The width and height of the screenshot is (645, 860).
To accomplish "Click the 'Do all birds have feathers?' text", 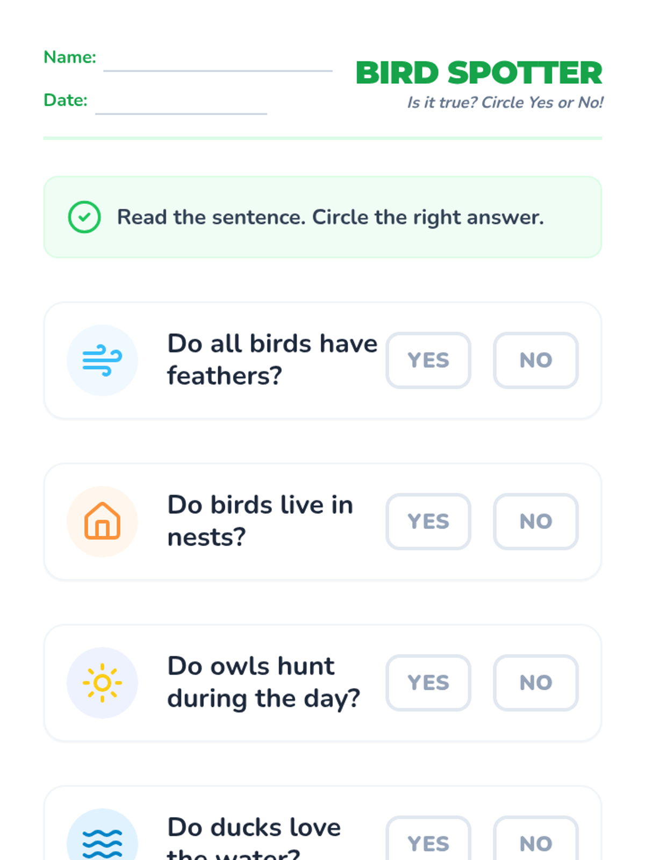I will click(273, 360).
